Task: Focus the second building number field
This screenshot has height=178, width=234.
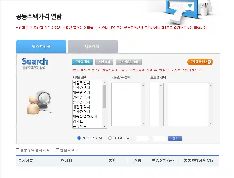Action: [160, 138]
